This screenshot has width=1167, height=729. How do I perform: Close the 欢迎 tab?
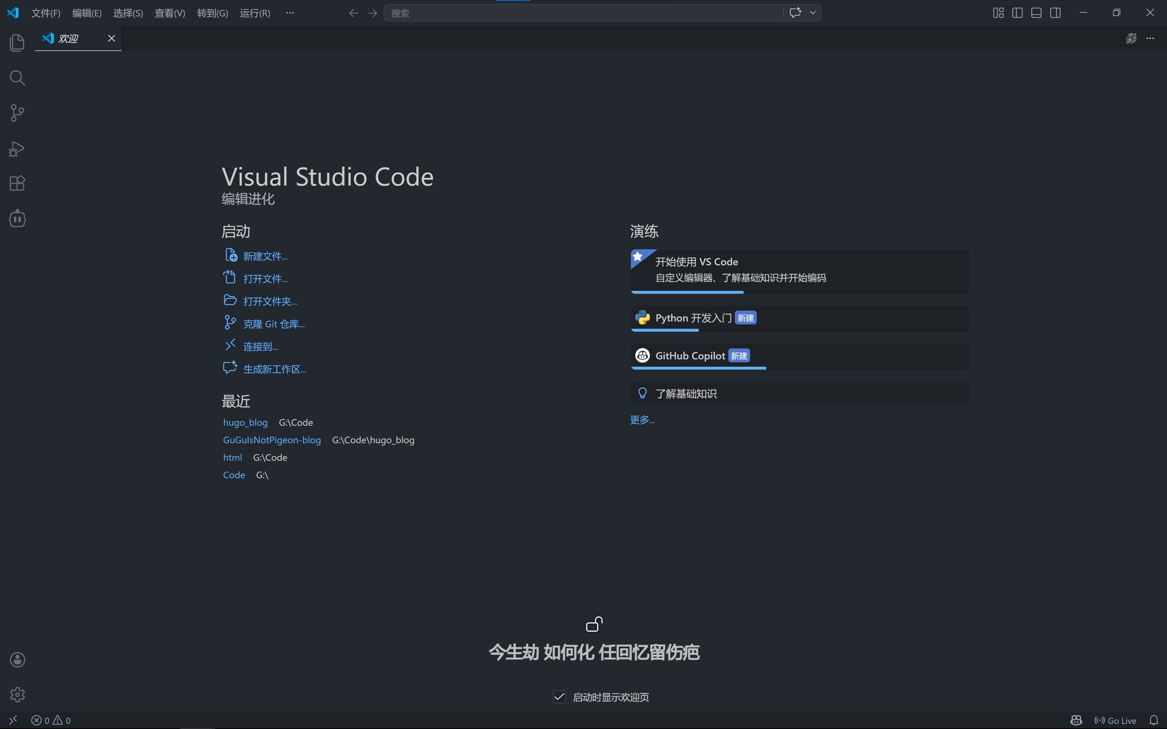pos(111,38)
